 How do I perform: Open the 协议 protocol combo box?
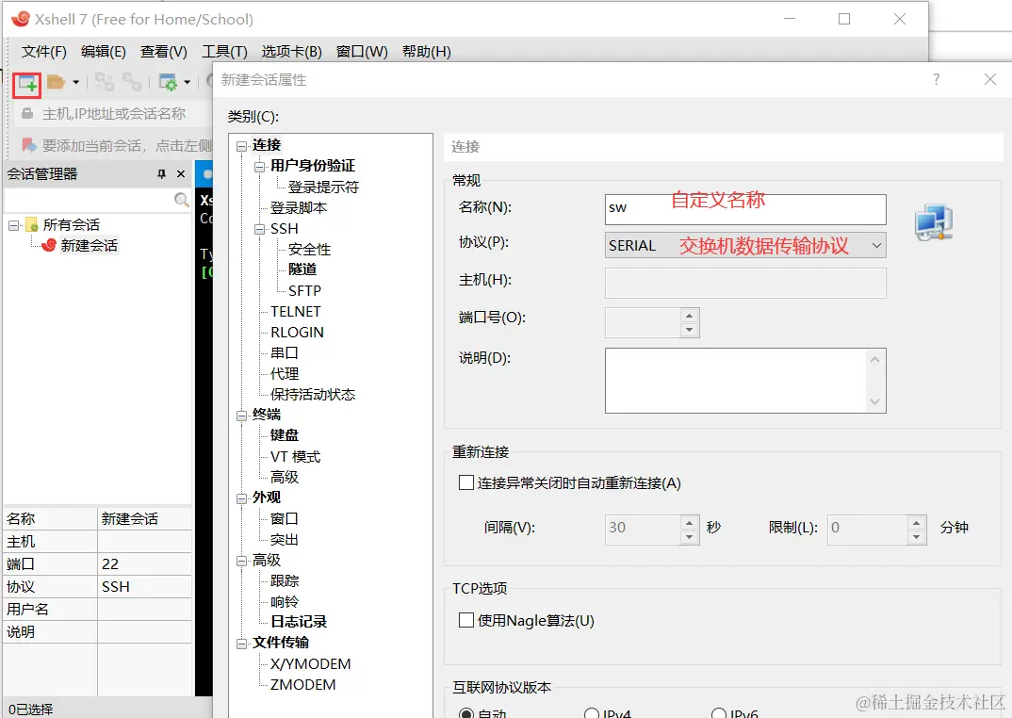(745, 245)
